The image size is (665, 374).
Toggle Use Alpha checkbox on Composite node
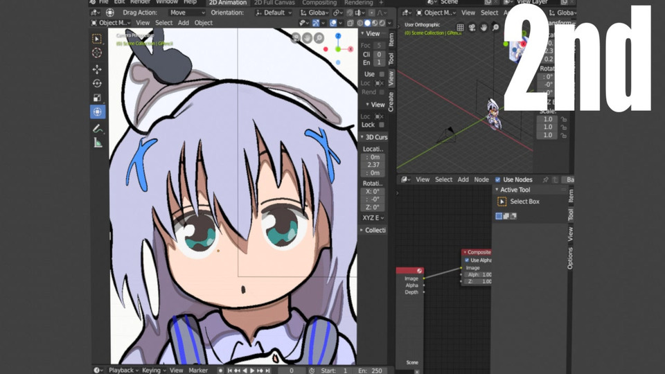[467, 260]
